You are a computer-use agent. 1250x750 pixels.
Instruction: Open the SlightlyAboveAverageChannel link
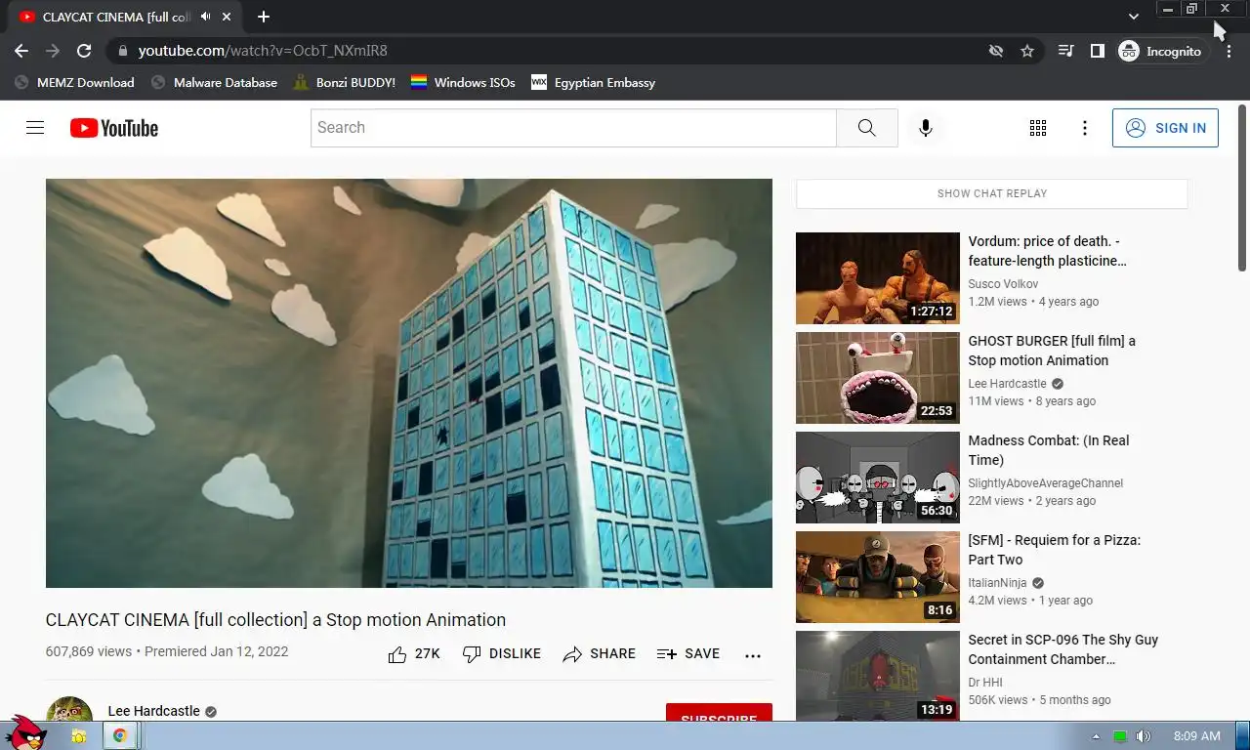tap(1046, 483)
